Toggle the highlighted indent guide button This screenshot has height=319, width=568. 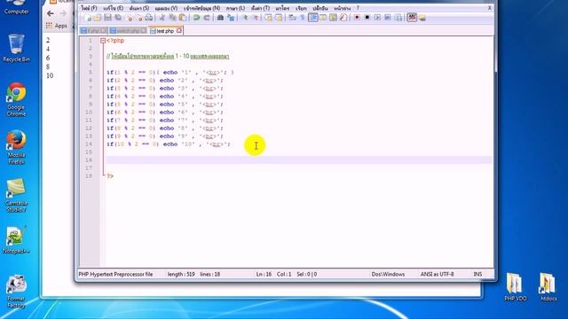point(313,18)
